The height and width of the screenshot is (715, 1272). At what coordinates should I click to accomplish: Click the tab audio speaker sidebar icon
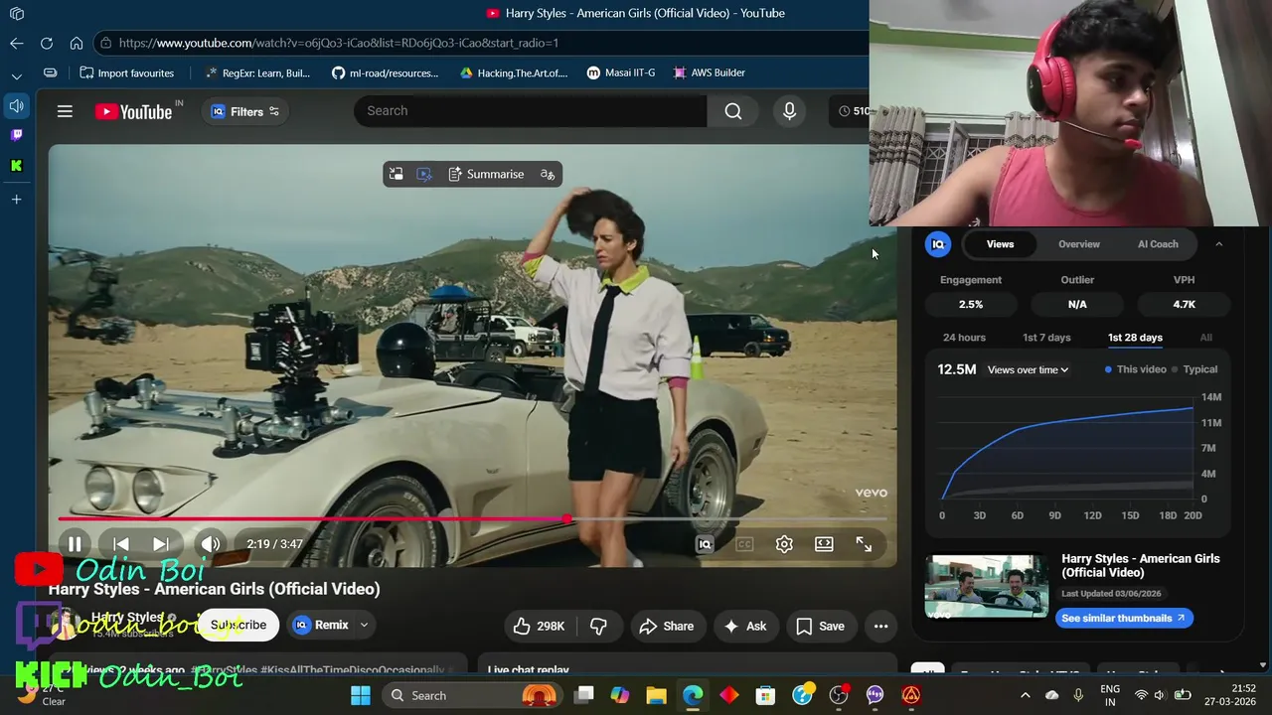coord(16,105)
